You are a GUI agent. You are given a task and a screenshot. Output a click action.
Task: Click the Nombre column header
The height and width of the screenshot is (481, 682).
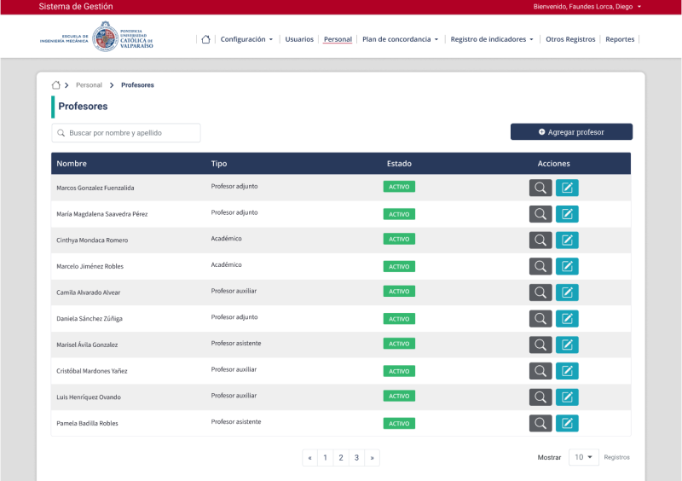tap(72, 164)
